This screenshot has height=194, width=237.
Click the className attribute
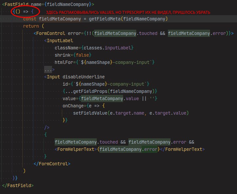point(66,48)
